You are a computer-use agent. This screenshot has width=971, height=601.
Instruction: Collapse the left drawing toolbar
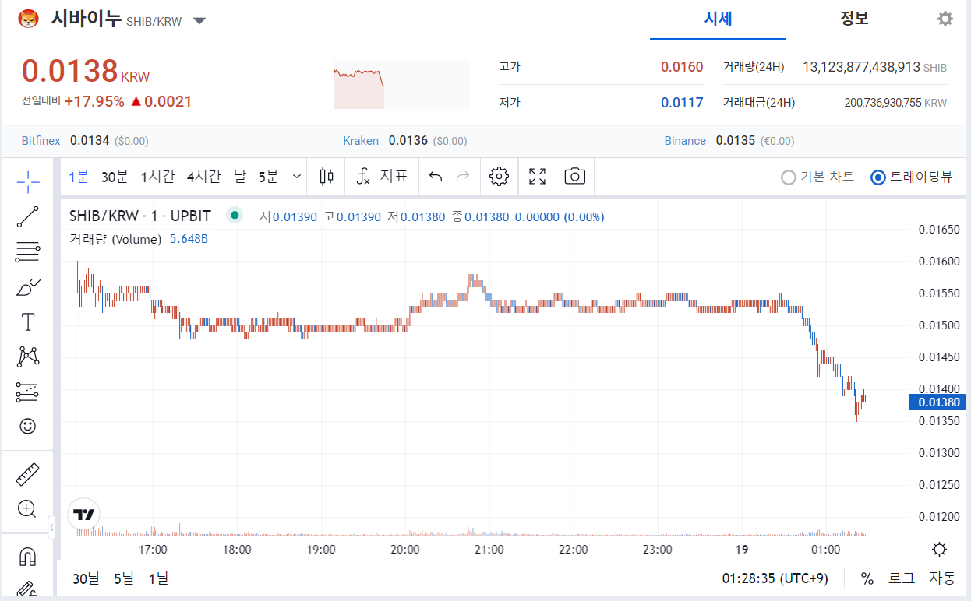click(51, 528)
